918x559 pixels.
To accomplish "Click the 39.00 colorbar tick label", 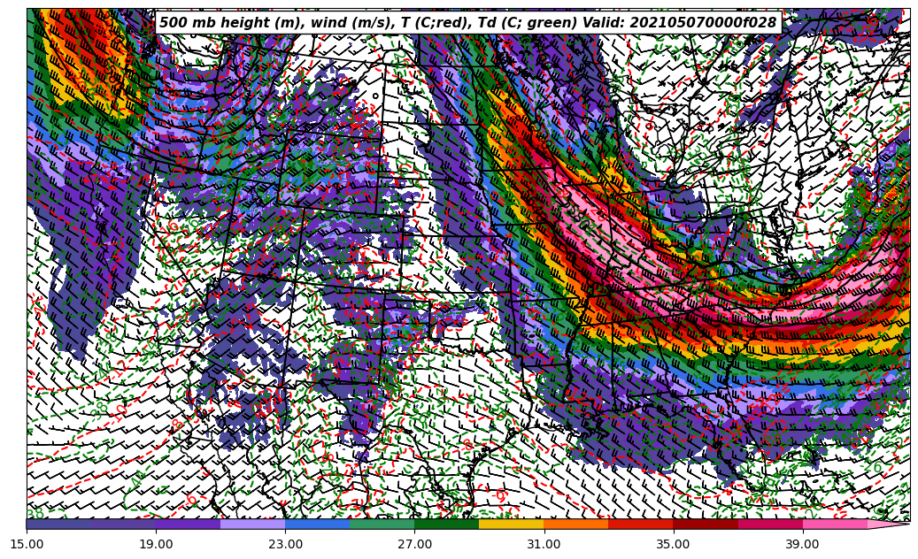I will [803, 544].
